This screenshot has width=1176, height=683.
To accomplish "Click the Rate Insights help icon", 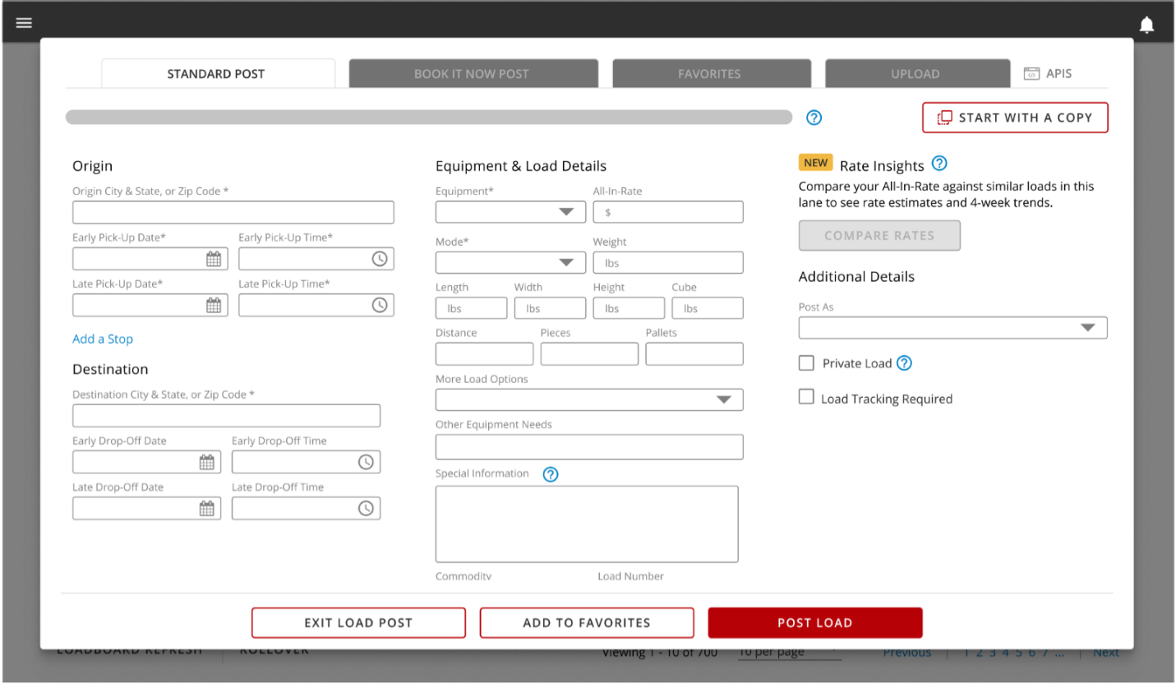I will tap(939, 164).
